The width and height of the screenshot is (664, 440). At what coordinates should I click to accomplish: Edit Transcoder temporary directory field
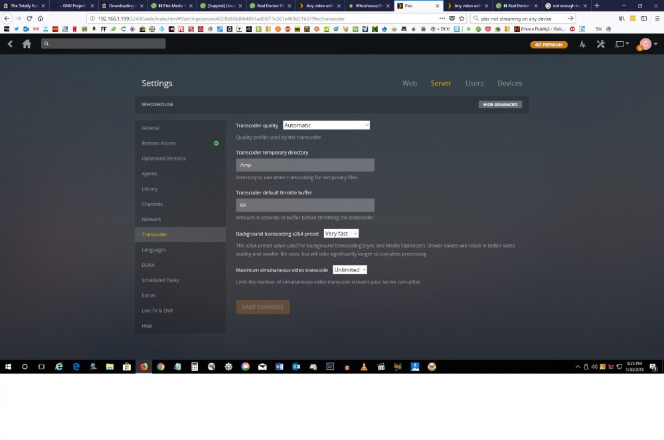coord(305,165)
